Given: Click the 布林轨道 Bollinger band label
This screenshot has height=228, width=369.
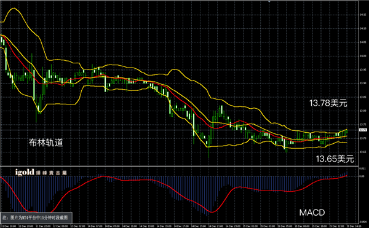Looking at the screenshot, I should (46, 143).
